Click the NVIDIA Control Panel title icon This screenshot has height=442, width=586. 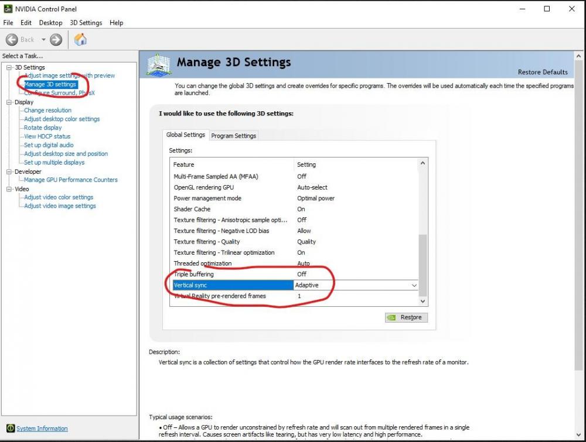pyautogui.click(x=8, y=9)
